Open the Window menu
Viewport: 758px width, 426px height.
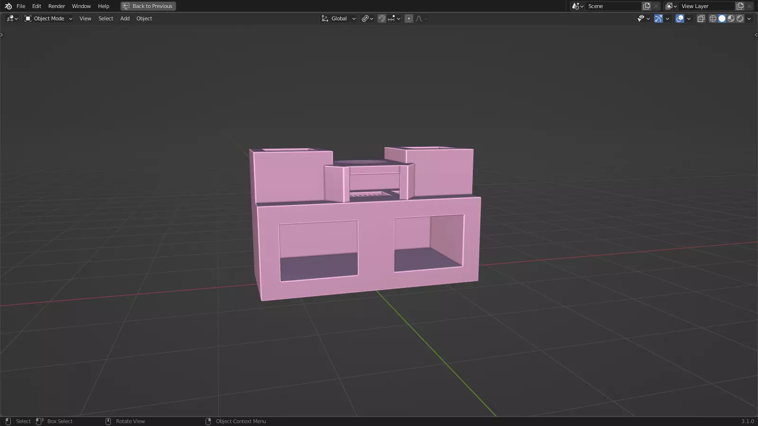click(81, 6)
